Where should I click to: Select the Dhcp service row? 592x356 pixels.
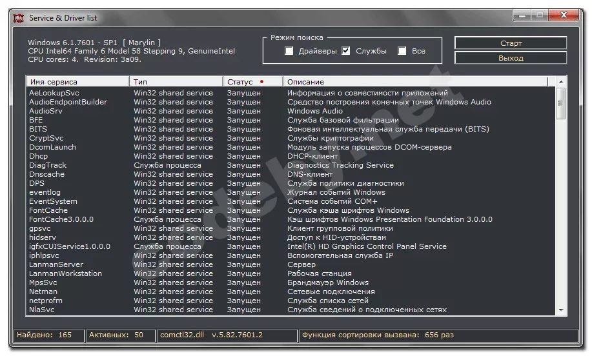[291, 156]
